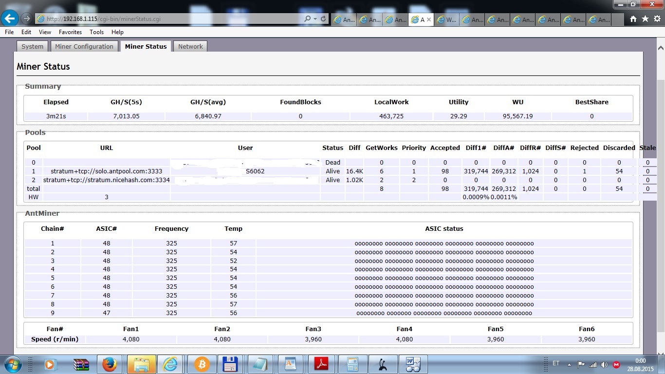Click the stratum.nicehash.com:3334 pool URL
The height and width of the screenshot is (374, 665).
point(106,180)
